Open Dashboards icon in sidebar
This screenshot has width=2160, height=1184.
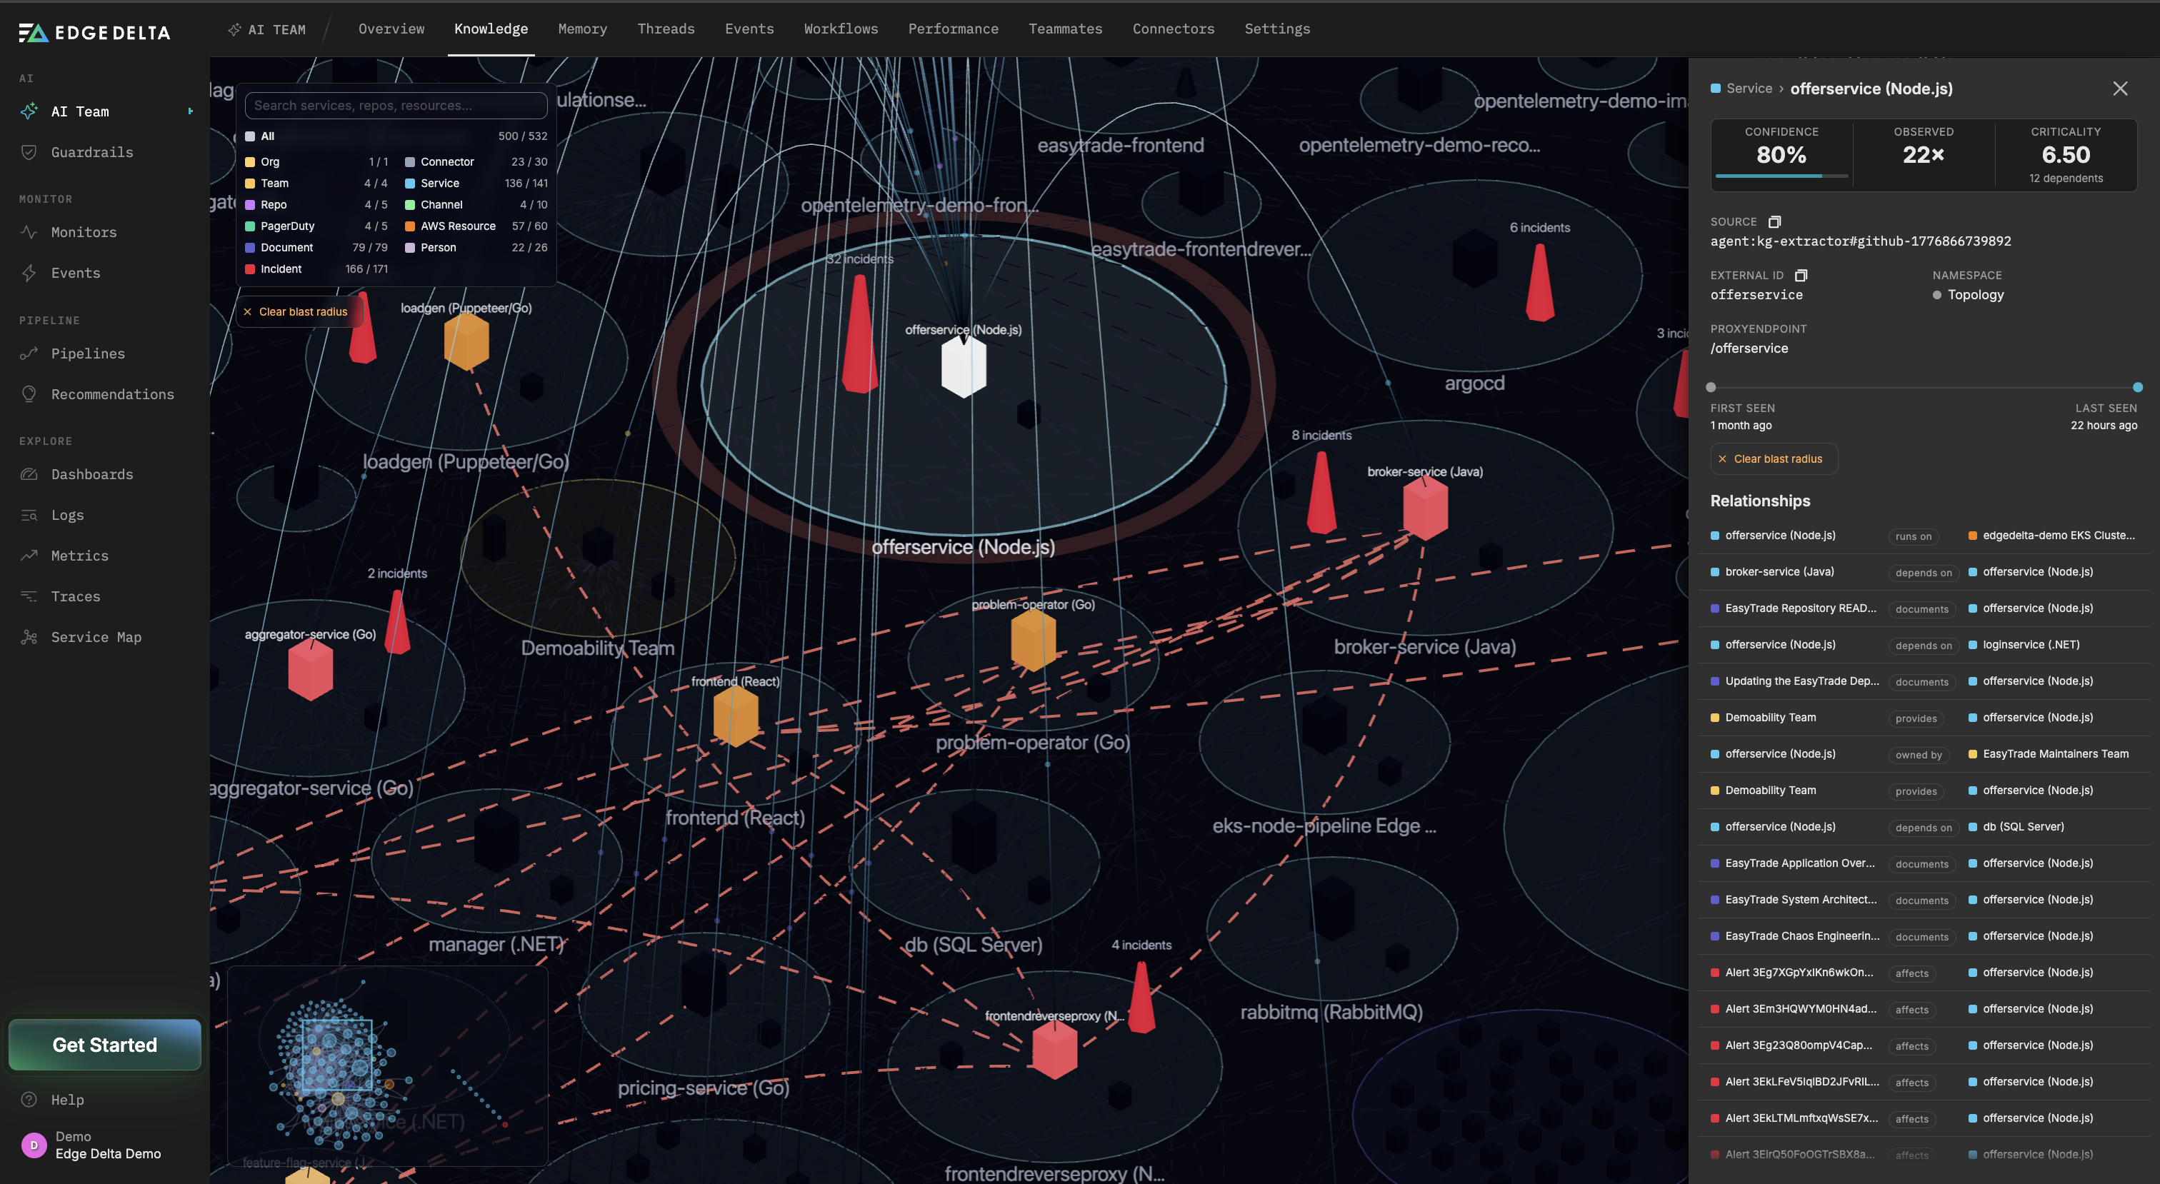[29, 473]
